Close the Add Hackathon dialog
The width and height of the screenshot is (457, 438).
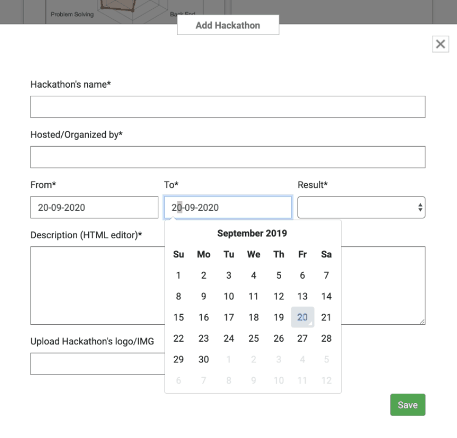[441, 44]
